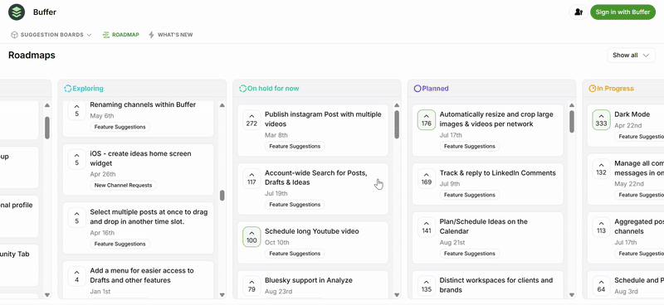Screen dimensions: 664x305
Task: Open iOS create ideas home screen widget post
Action: (140, 158)
